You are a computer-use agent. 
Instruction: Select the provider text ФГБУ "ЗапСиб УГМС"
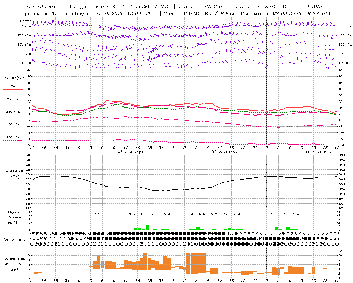click(x=142, y=7)
